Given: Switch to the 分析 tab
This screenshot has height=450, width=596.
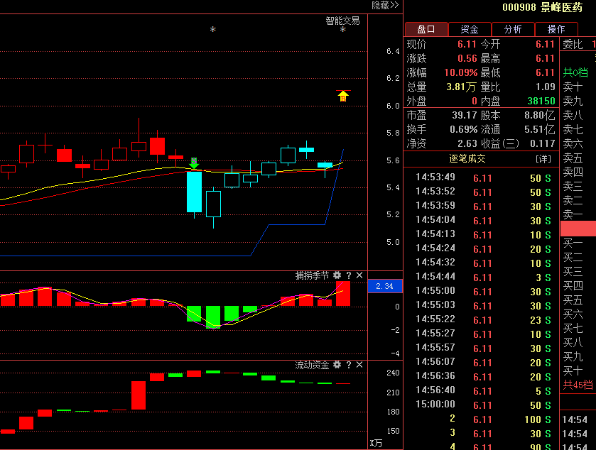Looking at the screenshot, I should click(x=513, y=29).
